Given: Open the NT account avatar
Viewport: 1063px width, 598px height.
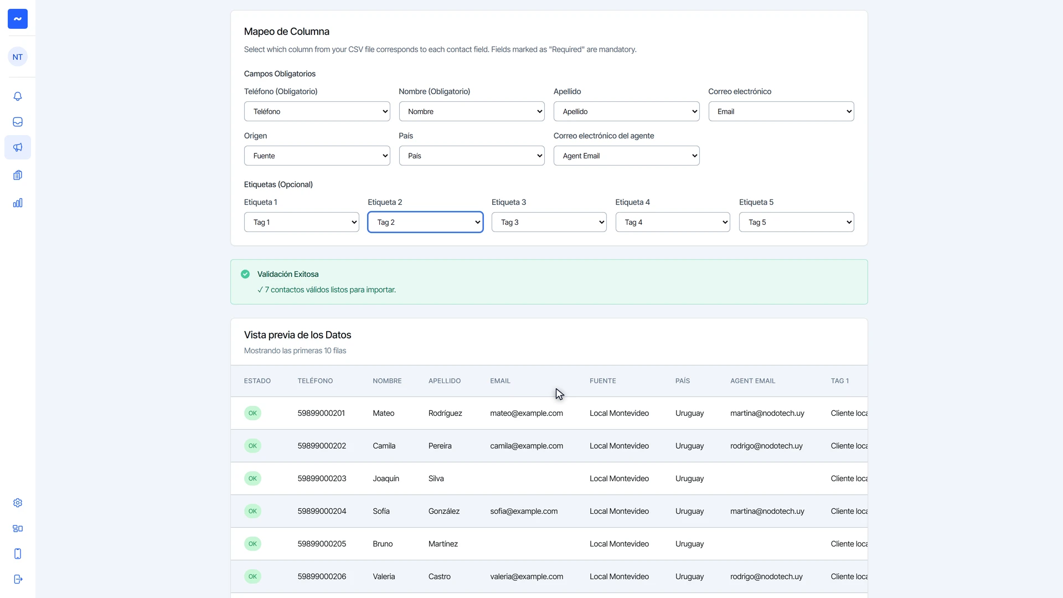Looking at the screenshot, I should pos(18,57).
